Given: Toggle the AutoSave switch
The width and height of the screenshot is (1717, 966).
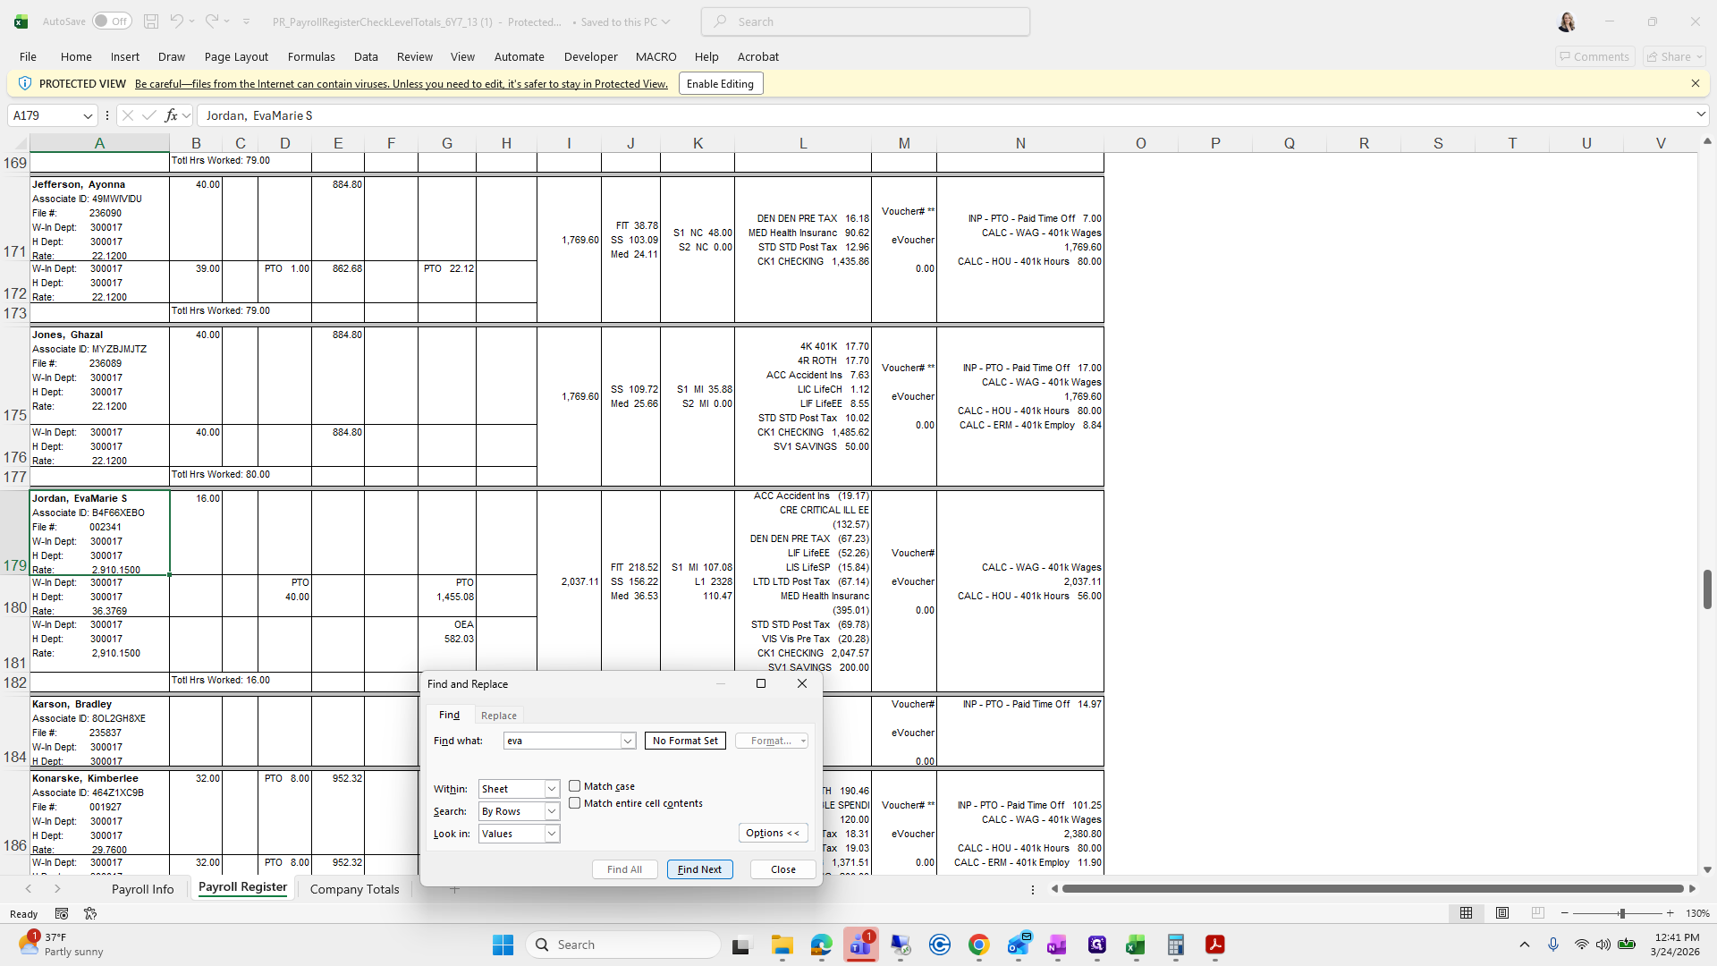Looking at the screenshot, I should click(112, 21).
